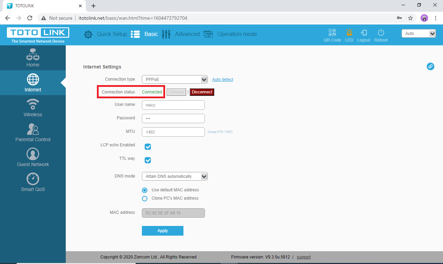Screen dimensions: 443x264
Task: Click the MAC address field
Action: tap(173, 213)
